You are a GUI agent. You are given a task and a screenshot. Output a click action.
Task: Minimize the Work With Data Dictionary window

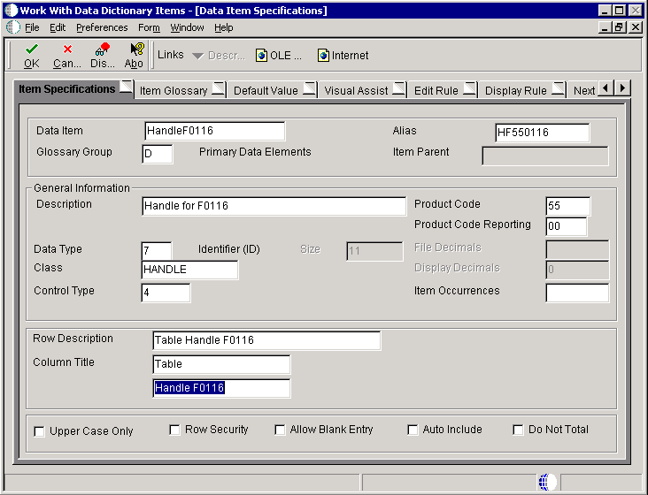pos(606,11)
